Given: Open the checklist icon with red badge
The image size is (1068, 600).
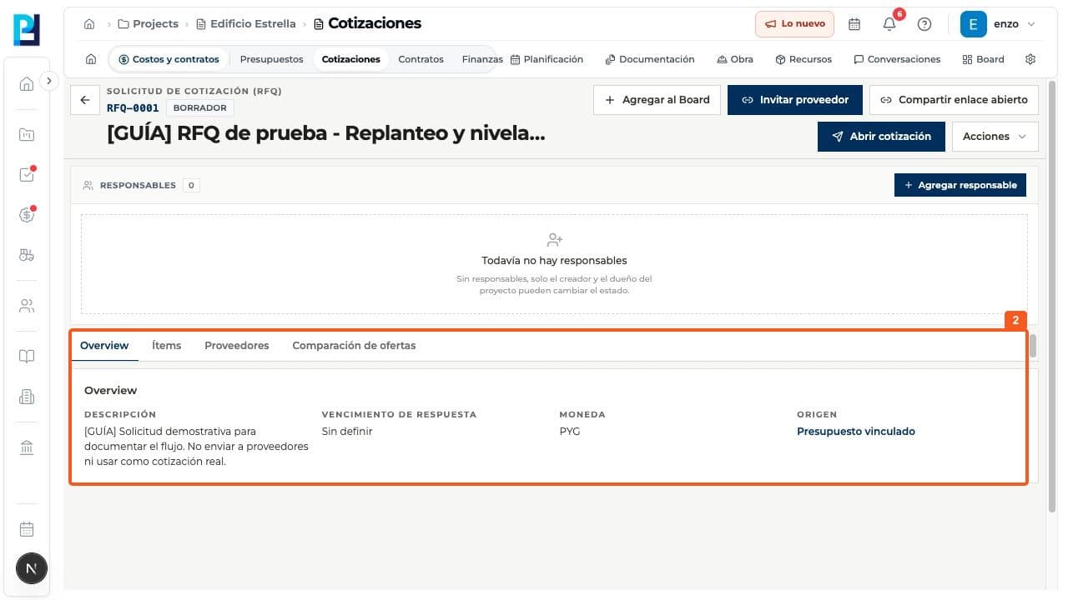Looking at the screenshot, I should [x=27, y=175].
